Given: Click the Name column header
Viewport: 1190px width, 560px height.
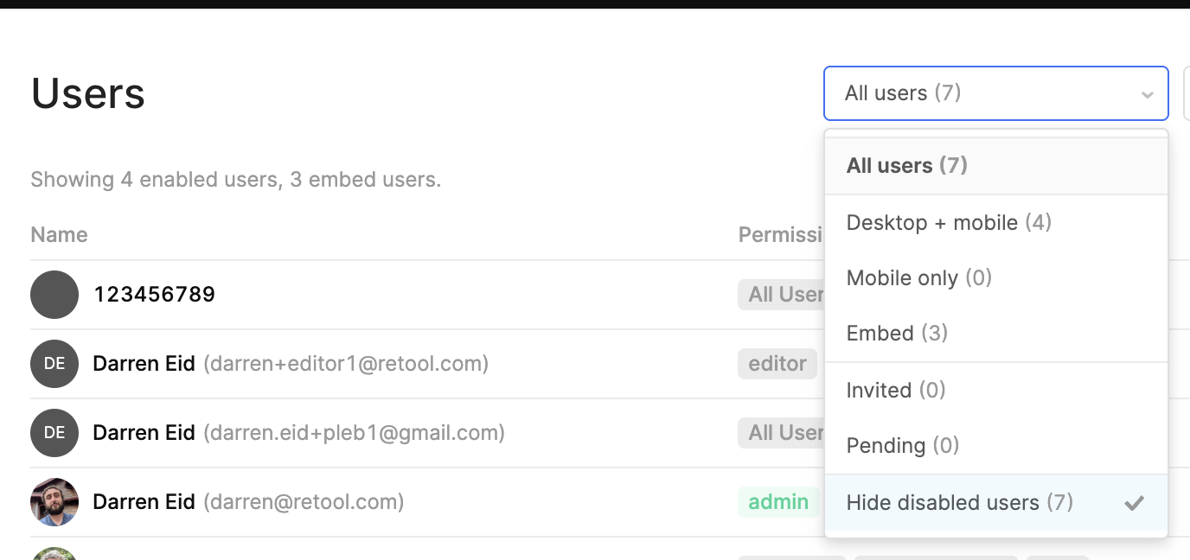Looking at the screenshot, I should point(59,235).
